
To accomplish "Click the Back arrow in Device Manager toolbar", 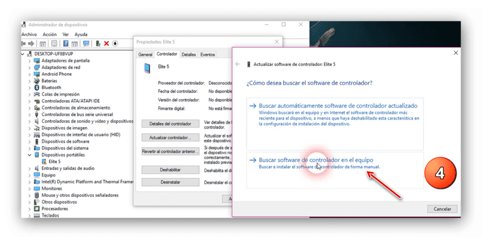I will click(24, 43).
